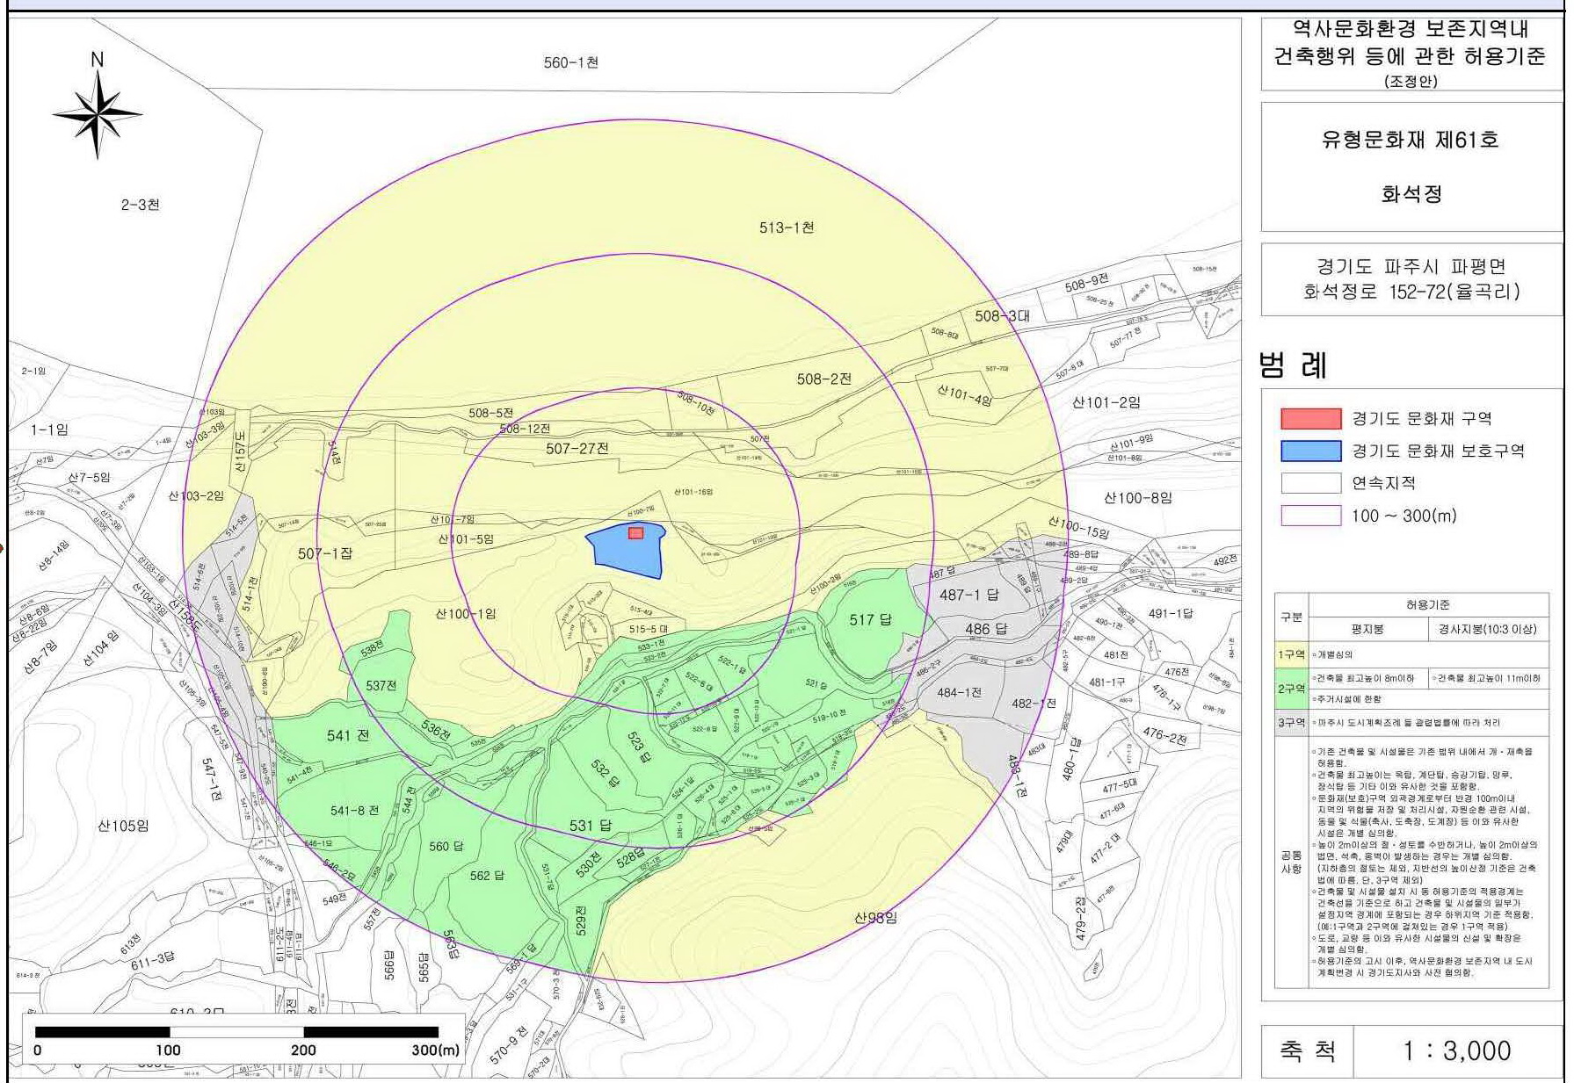This screenshot has width=1574, height=1083.
Task: Click the 경사지붕(10:3 이상) column header
Action: pos(1487,629)
